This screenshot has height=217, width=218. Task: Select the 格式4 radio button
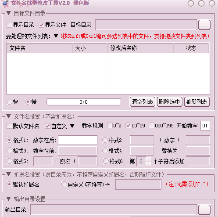pos(105,151)
